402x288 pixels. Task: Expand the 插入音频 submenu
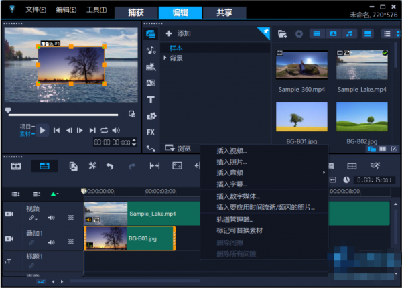pos(264,173)
